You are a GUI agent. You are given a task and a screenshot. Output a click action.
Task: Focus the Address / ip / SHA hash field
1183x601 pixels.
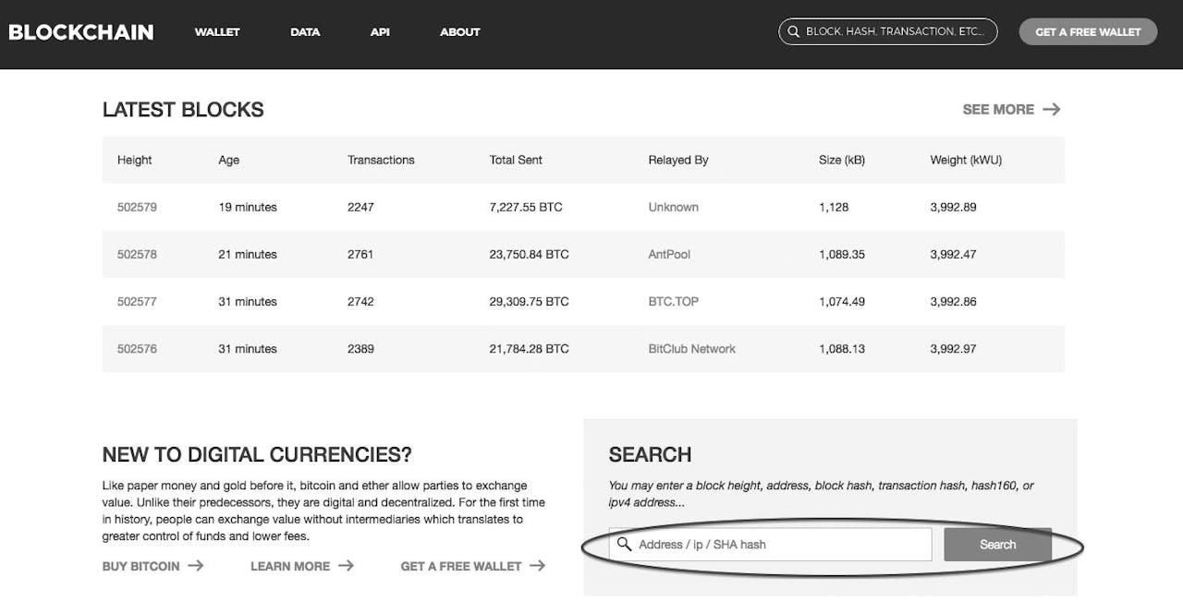[781, 545]
